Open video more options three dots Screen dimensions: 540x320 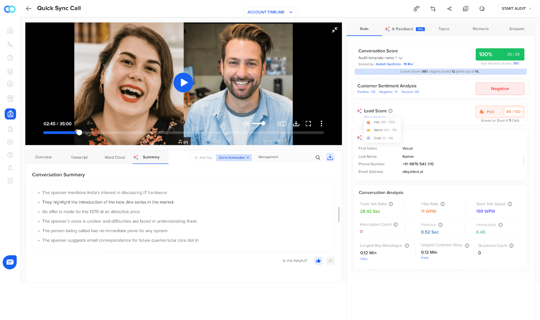coord(321,124)
